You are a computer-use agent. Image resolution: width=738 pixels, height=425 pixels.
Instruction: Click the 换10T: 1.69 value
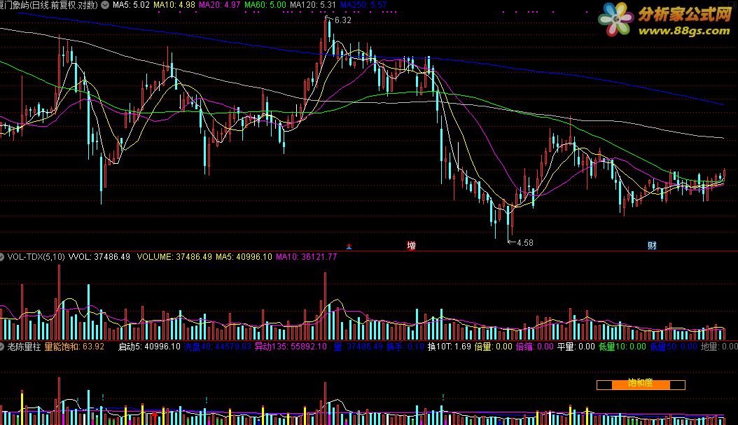(x=450, y=347)
